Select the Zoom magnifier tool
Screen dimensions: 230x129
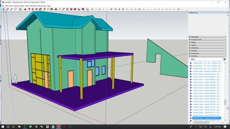63,9
